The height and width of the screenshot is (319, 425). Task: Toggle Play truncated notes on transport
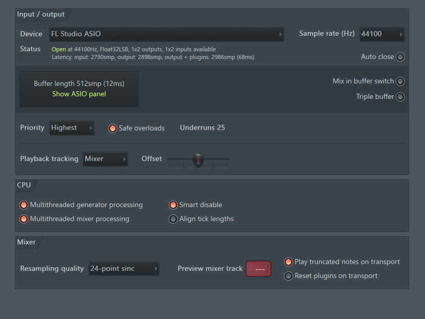click(289, 262)
